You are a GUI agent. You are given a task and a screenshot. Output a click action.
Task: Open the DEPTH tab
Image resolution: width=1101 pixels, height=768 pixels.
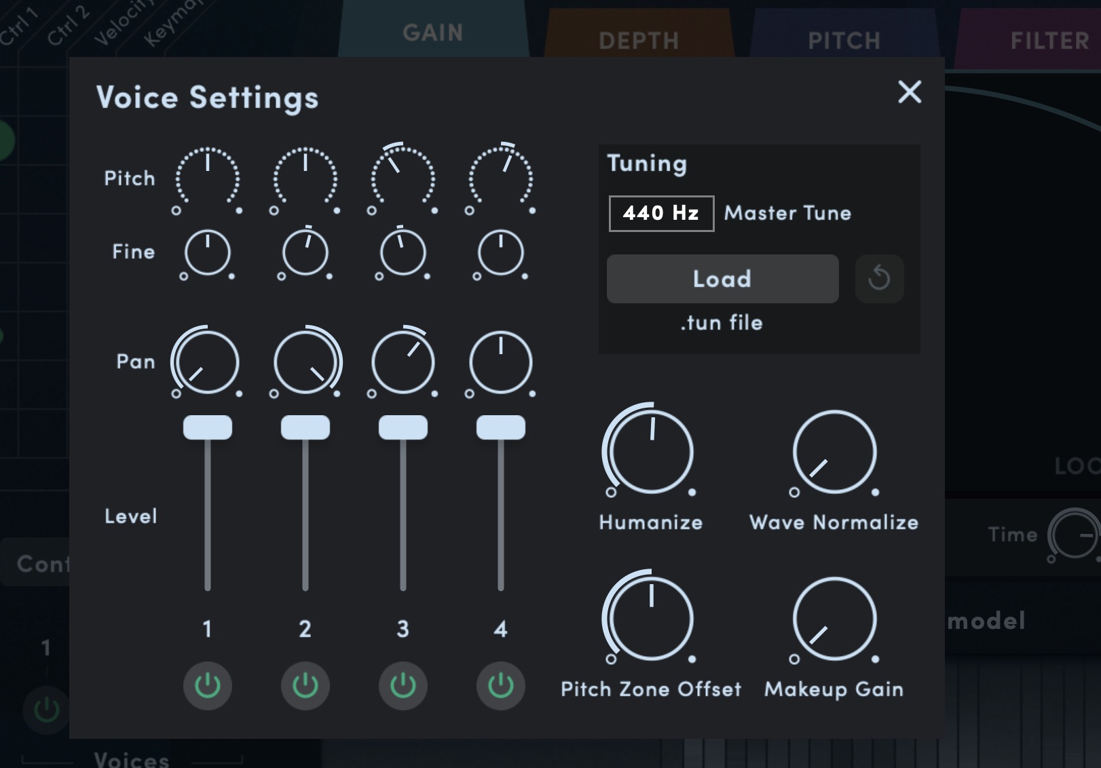pos(639,41)
